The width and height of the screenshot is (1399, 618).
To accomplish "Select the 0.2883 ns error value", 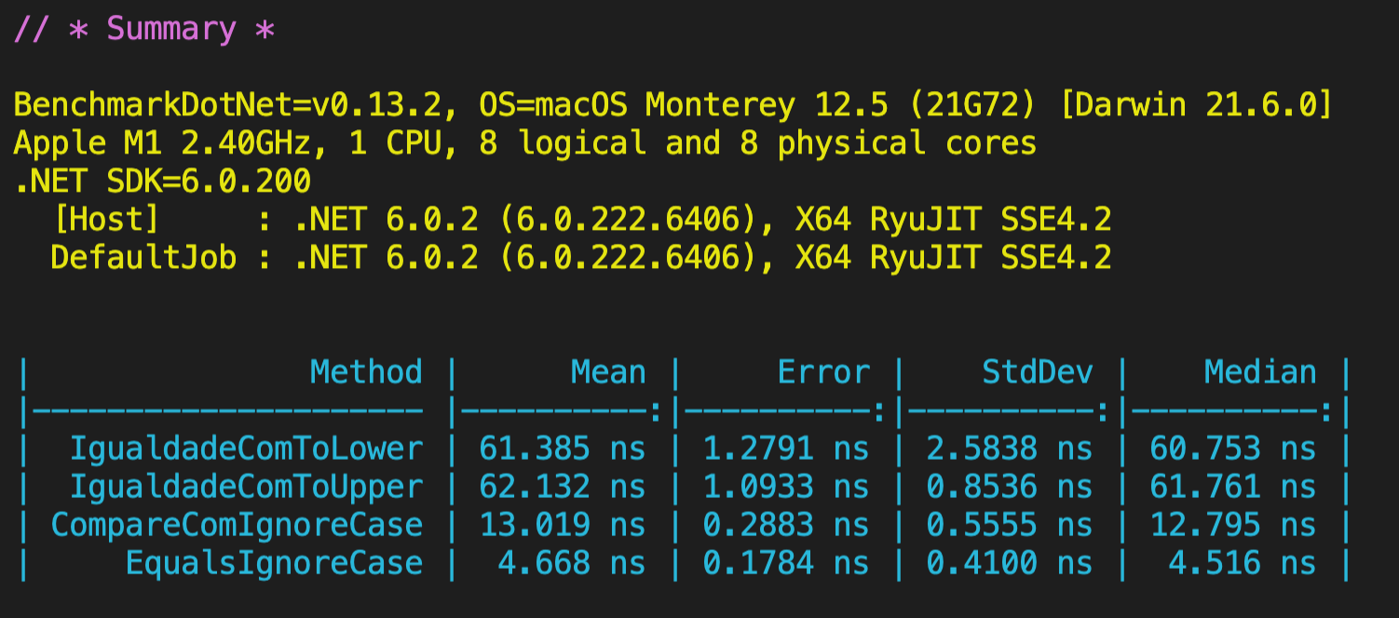I will pyautogui.click(x=787, y=524).
